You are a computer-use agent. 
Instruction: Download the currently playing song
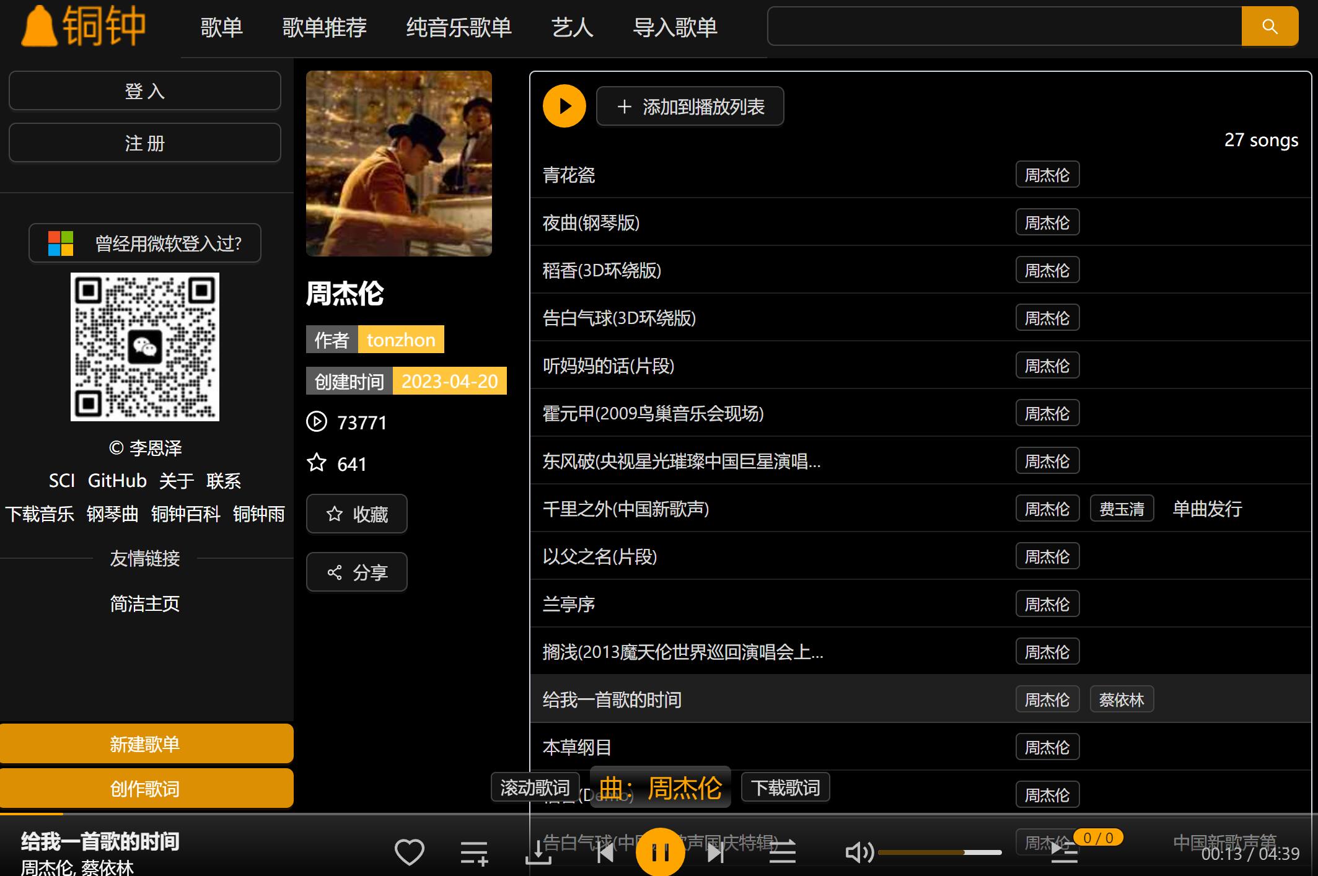click(538, 853)
